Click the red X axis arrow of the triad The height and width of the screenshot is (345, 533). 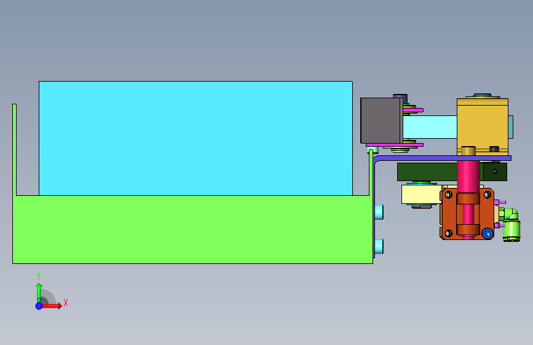52,306
